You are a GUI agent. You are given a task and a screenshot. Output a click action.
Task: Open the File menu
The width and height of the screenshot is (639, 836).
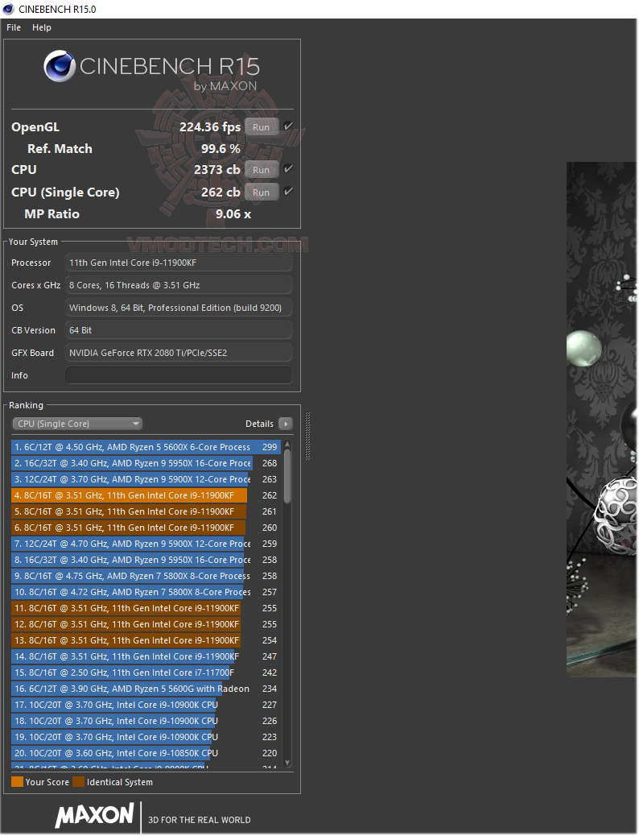14,27
